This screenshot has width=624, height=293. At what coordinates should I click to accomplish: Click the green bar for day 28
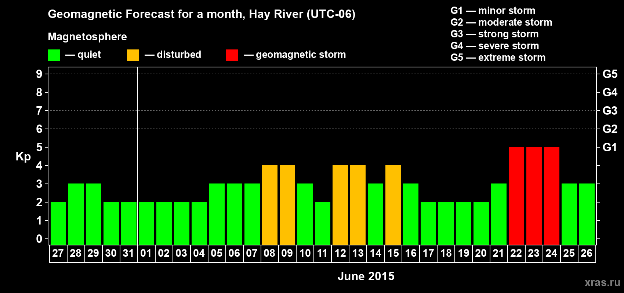[76, 214]
